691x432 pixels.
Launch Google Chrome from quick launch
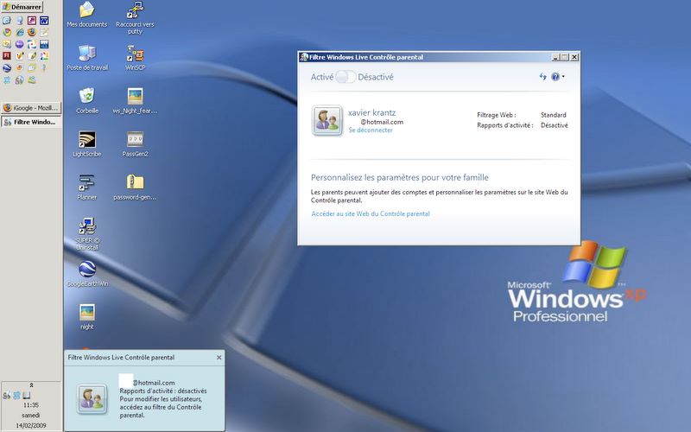click(7, 32)
